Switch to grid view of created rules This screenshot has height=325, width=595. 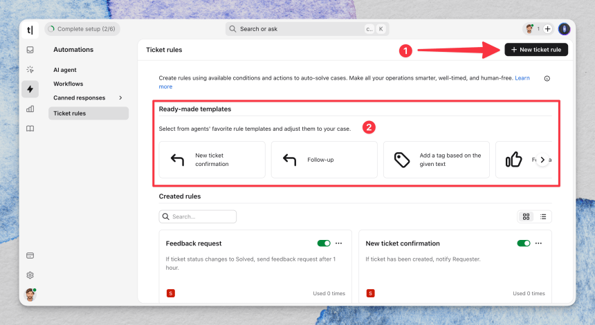526,216
